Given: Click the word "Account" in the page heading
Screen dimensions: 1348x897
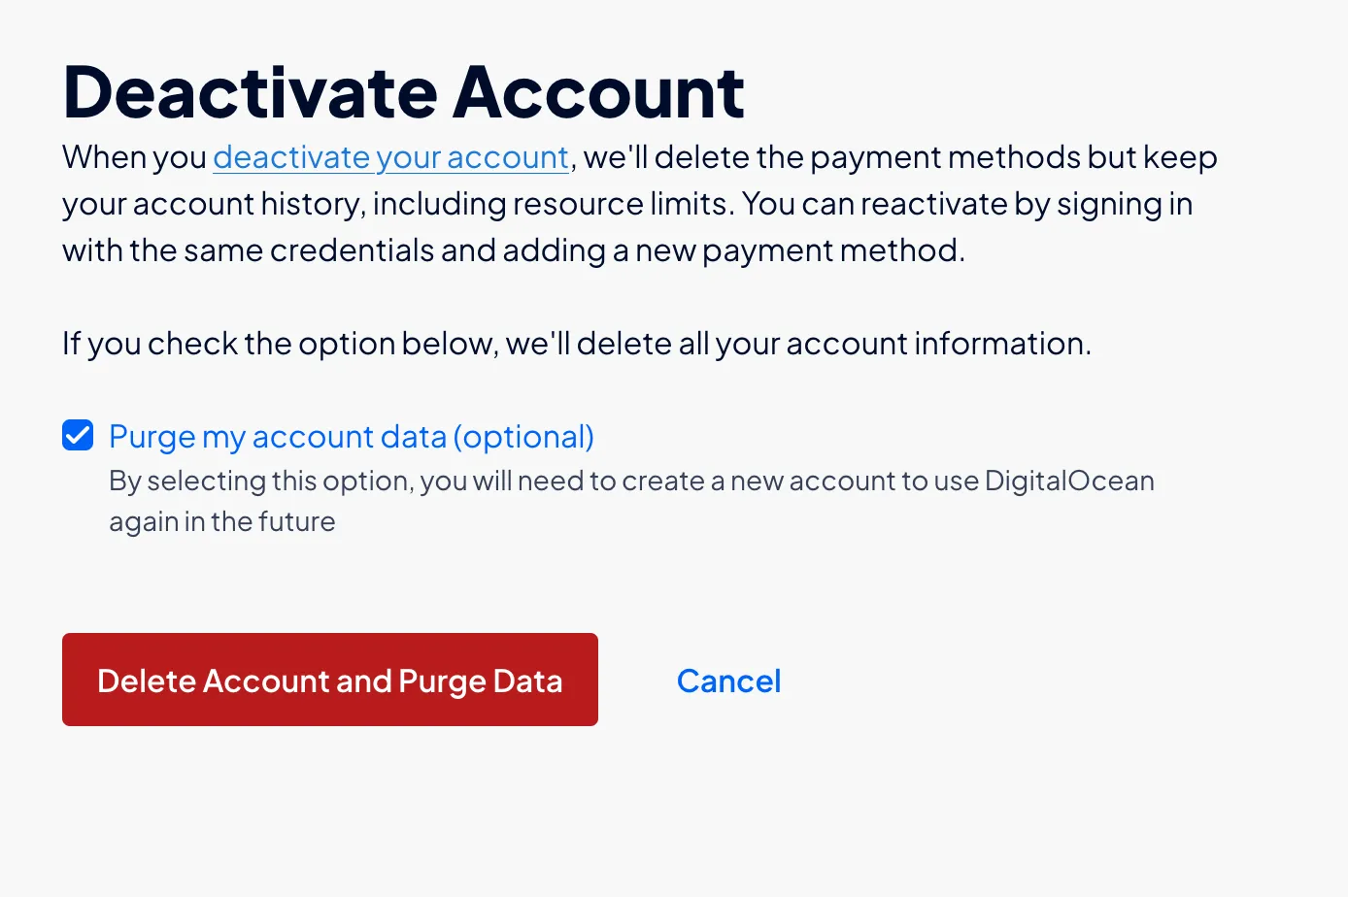Looking at the screenshot, I should coord(598,92).
